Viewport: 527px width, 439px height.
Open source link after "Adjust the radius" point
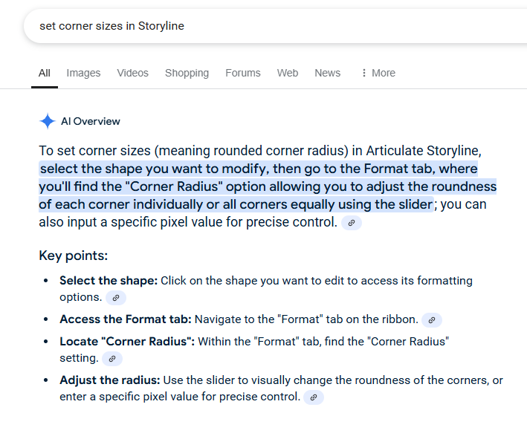tap(313, 397)
